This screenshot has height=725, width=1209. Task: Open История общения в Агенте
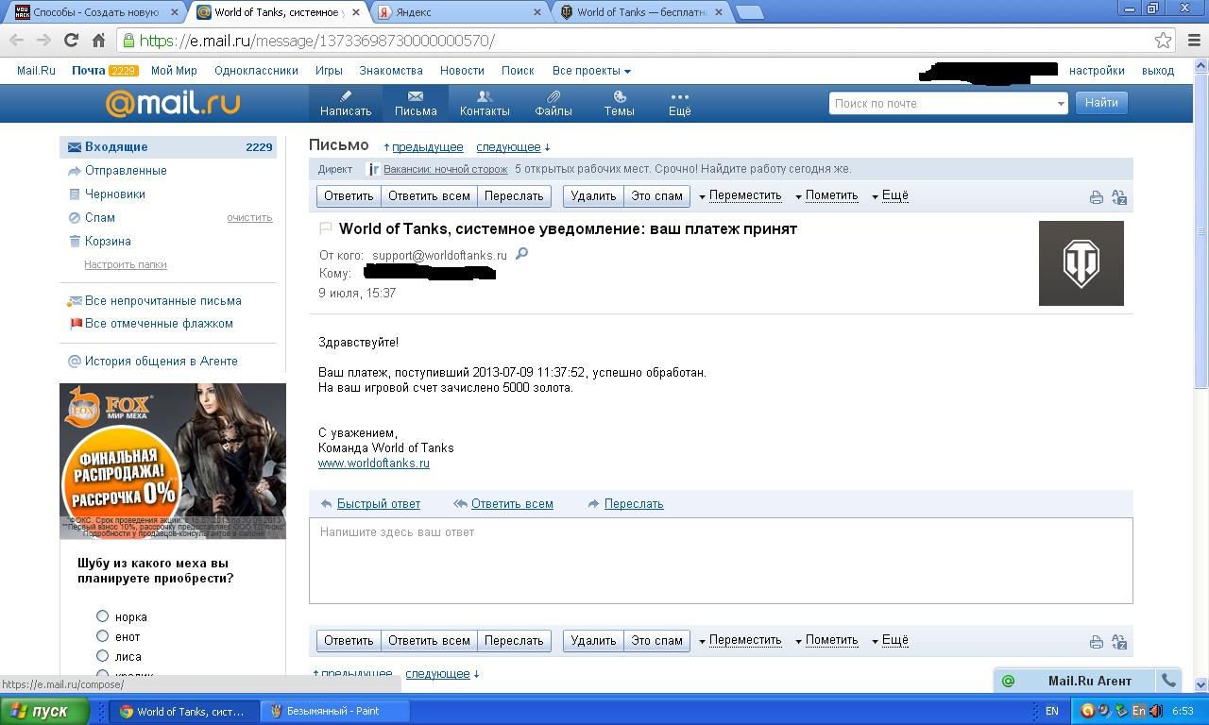pos(162,362)
